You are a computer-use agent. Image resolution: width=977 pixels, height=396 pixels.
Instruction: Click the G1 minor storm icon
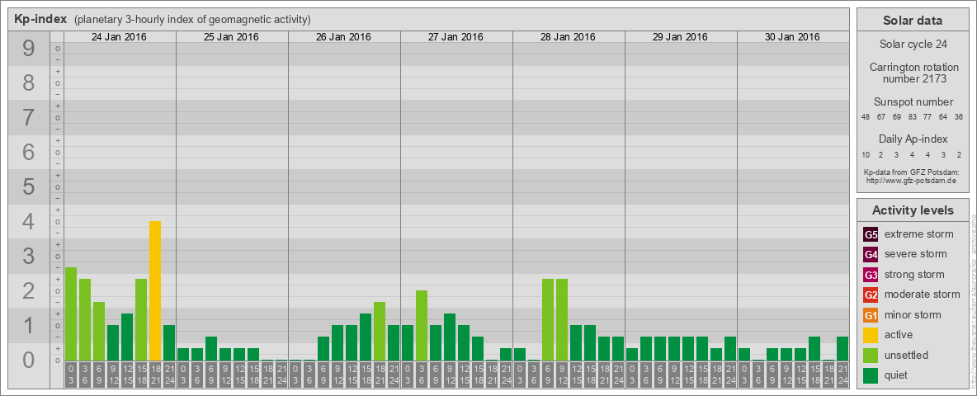pos(871,315)
